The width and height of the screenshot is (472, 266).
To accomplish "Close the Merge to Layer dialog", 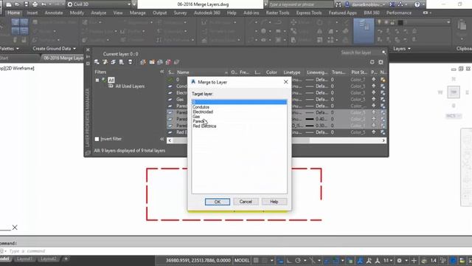I will [285, 82].
